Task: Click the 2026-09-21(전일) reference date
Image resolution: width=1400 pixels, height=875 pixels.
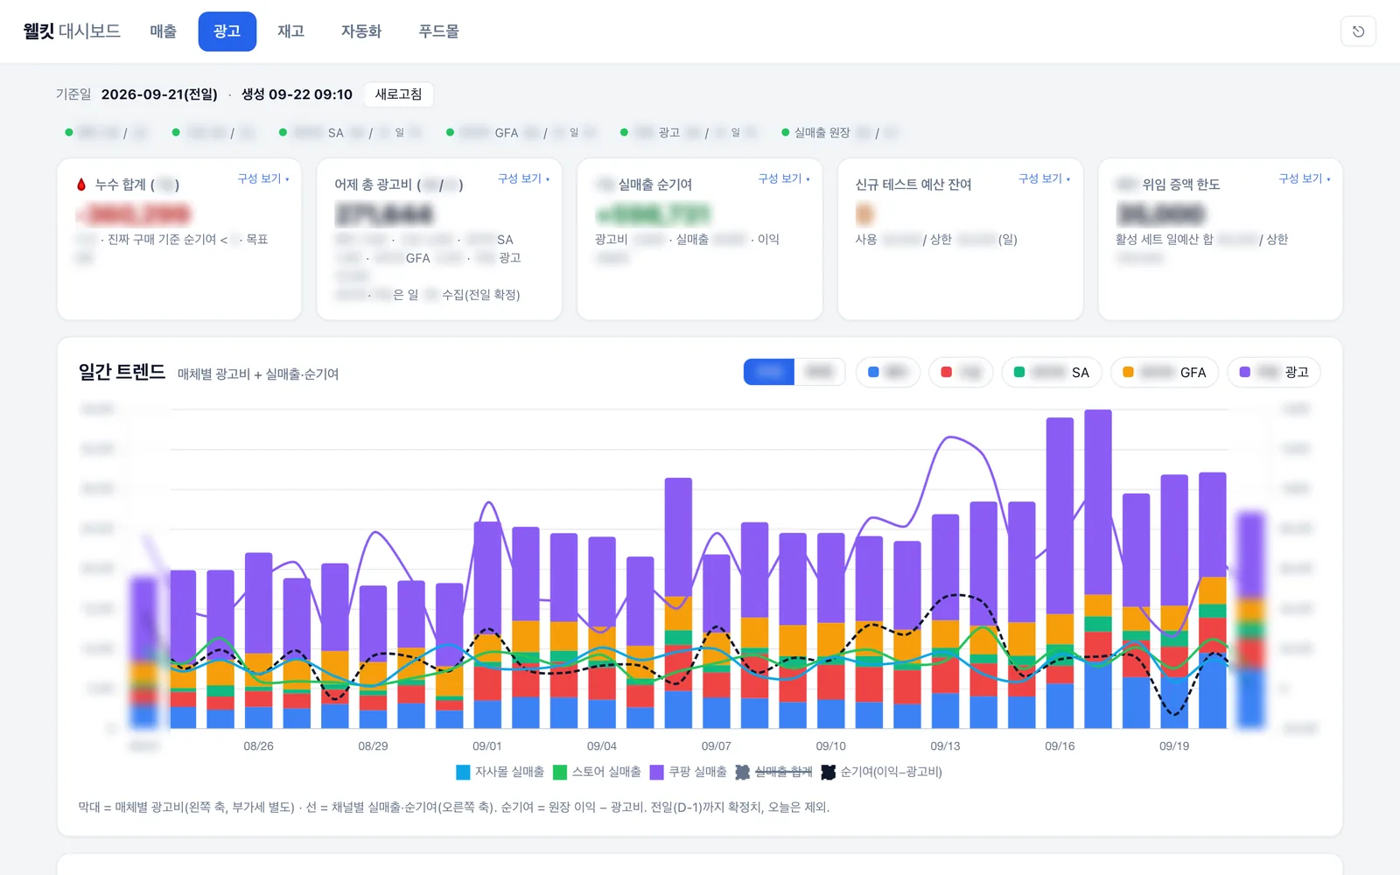Action: [159, 94]
